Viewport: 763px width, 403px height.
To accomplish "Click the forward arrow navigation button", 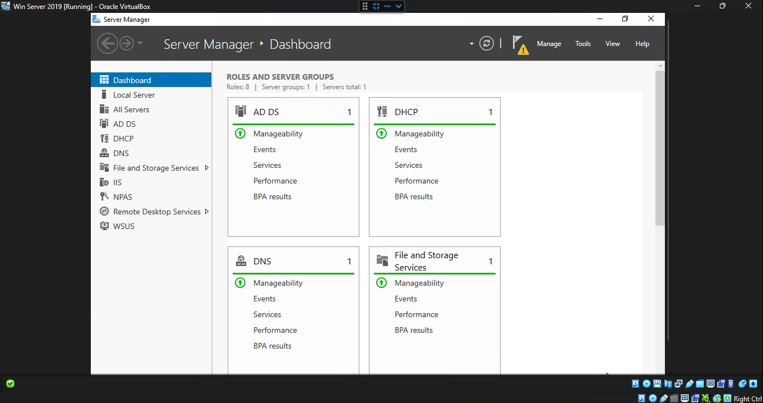I will 127,43.
